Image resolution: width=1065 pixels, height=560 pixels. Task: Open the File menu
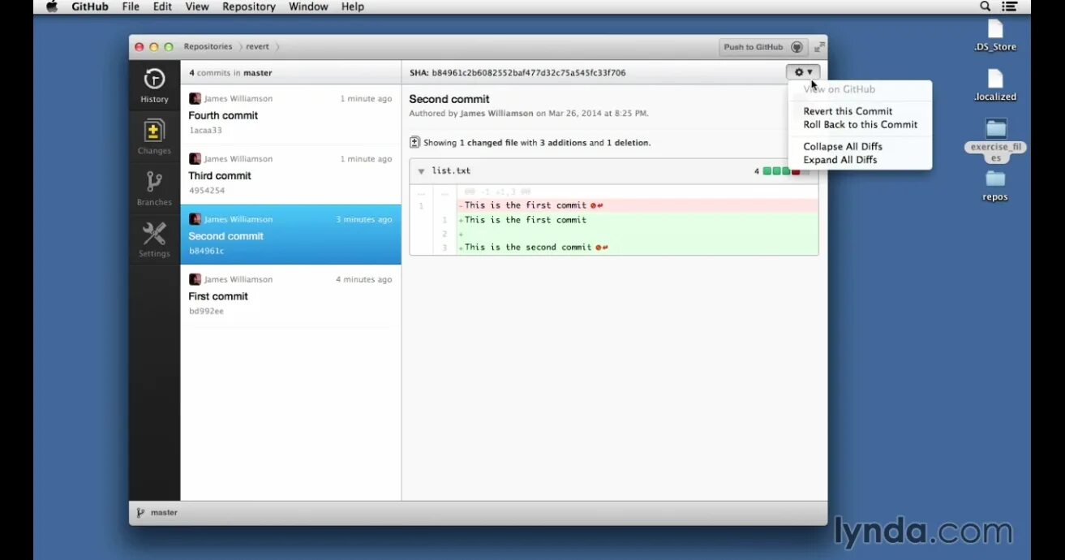click(x=131, y=6)
